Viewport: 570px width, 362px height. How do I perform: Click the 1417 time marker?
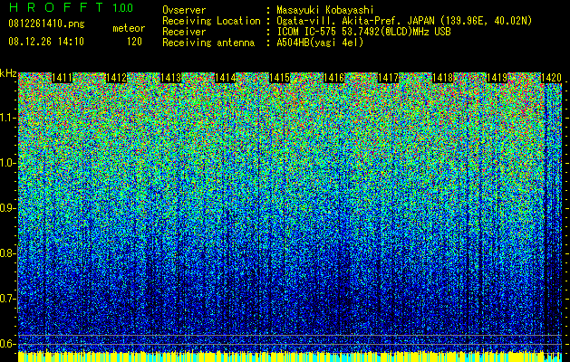[388, 78]
